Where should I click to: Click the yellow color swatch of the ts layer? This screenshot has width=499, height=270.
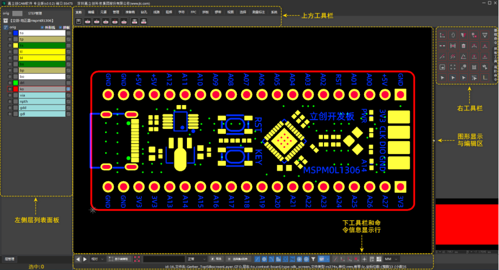[x=15, y=45]
